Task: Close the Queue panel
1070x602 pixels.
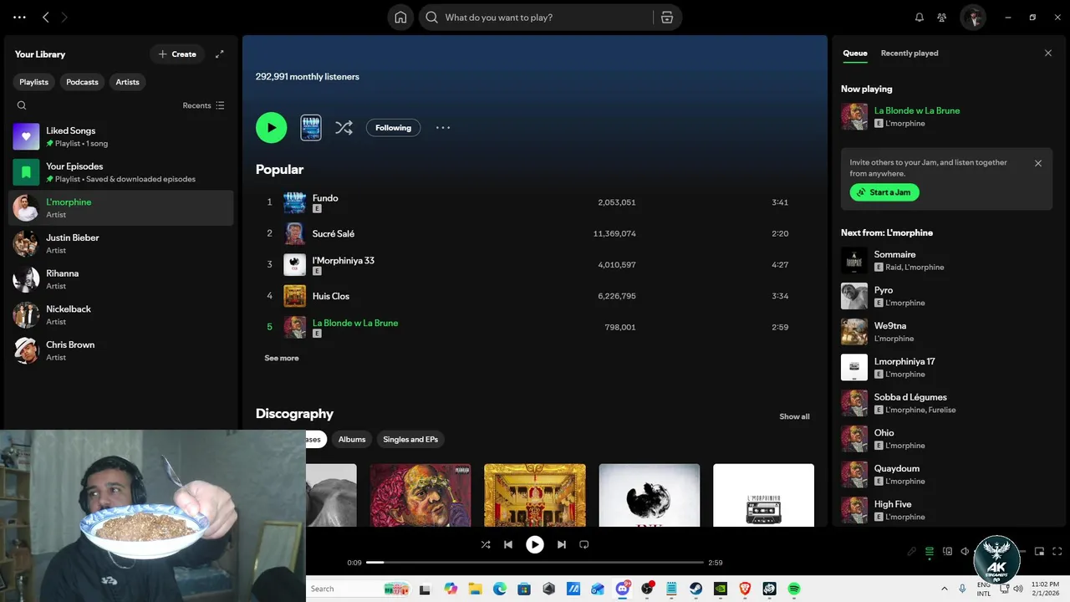Action: pos(1048,54)
